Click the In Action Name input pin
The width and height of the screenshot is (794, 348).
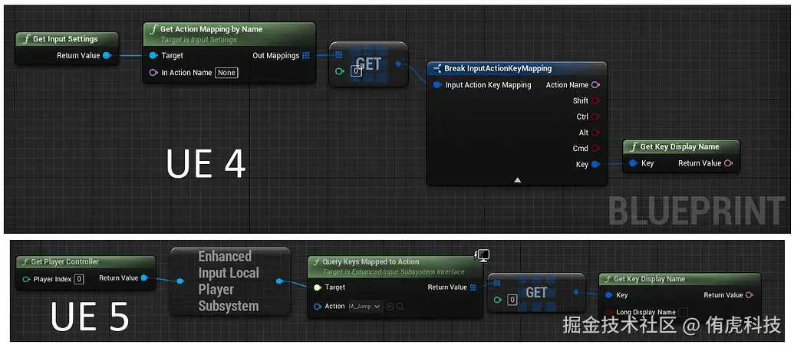click(x=153, y=73)
